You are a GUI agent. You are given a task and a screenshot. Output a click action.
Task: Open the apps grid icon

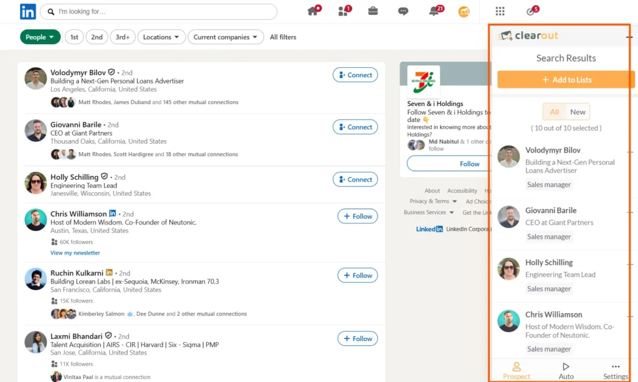(x=500, y=11)
